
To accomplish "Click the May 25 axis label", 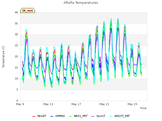I will 132,104.
